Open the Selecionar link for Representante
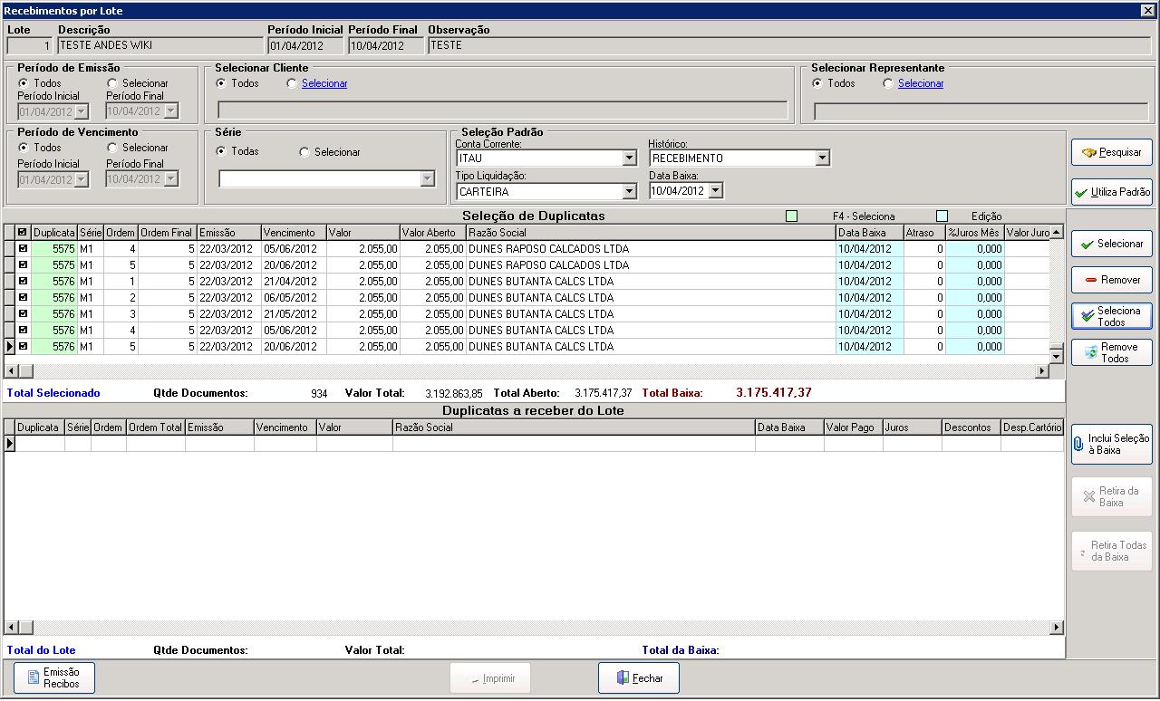Image resolution: width=1160 pixels, height=701 pixels. point(921,83)
